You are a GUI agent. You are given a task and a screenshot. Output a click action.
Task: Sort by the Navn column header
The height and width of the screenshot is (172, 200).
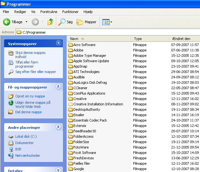point(99,39)
